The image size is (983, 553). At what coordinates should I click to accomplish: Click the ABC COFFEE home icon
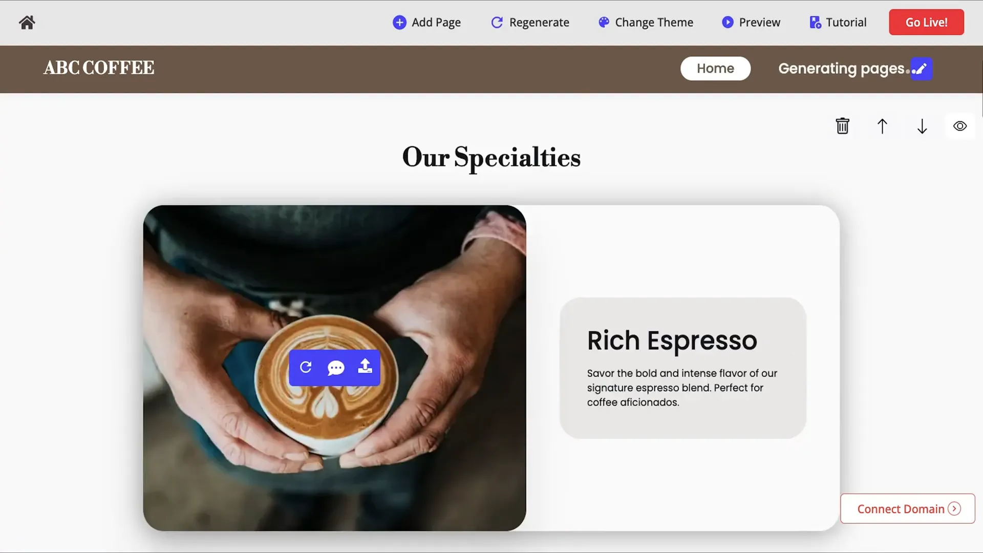27,22
